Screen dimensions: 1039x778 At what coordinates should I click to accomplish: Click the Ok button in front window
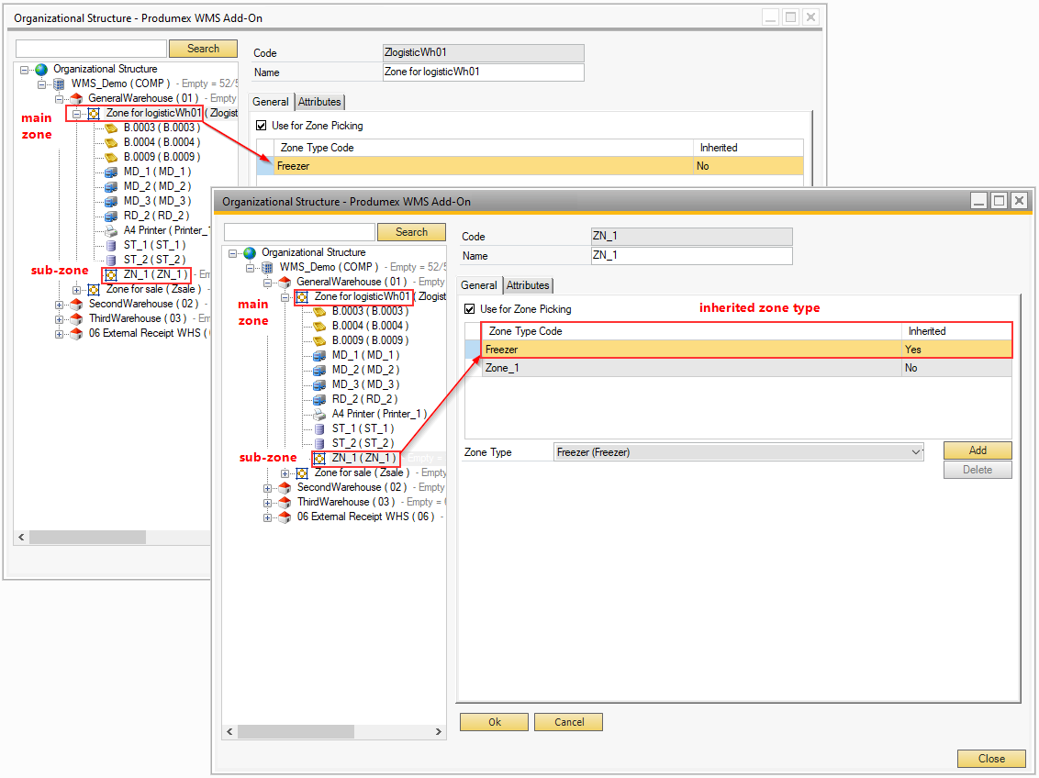[x=494, y=722]
